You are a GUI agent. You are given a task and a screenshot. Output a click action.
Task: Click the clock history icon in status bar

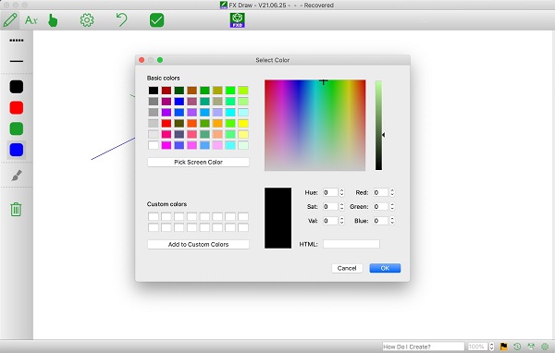pos(517,347)
